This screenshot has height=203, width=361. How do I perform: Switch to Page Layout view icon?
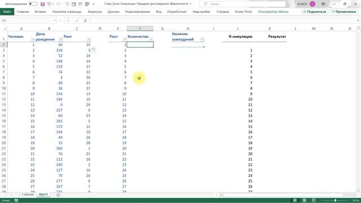click(304, 201)
